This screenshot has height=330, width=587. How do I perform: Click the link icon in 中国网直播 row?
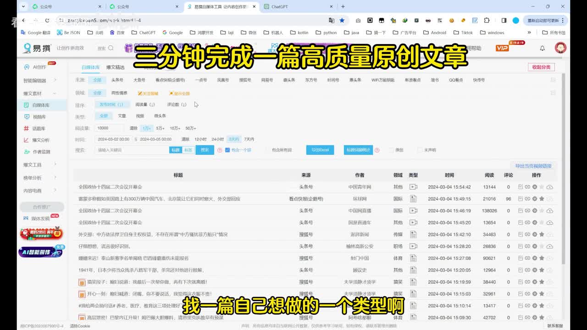tap(527, 211)
